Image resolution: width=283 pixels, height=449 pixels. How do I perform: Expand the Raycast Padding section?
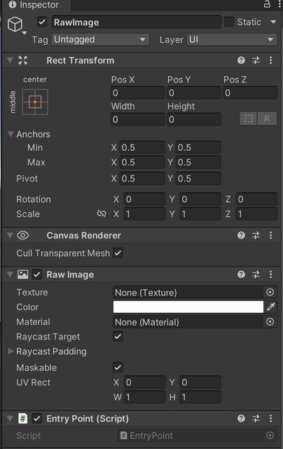11,351
